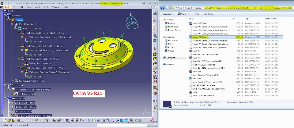Select the Rotate view icon
The width and height of the screenshot is (294, 128).
[103, 120]
